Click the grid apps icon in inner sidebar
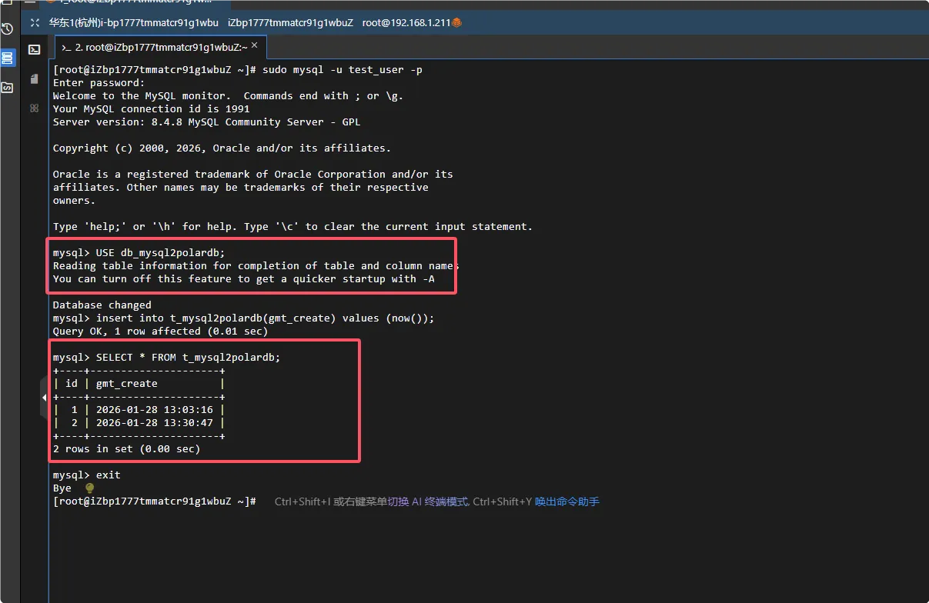This screenshot has width=929, height=603. [x=34, y=108]
